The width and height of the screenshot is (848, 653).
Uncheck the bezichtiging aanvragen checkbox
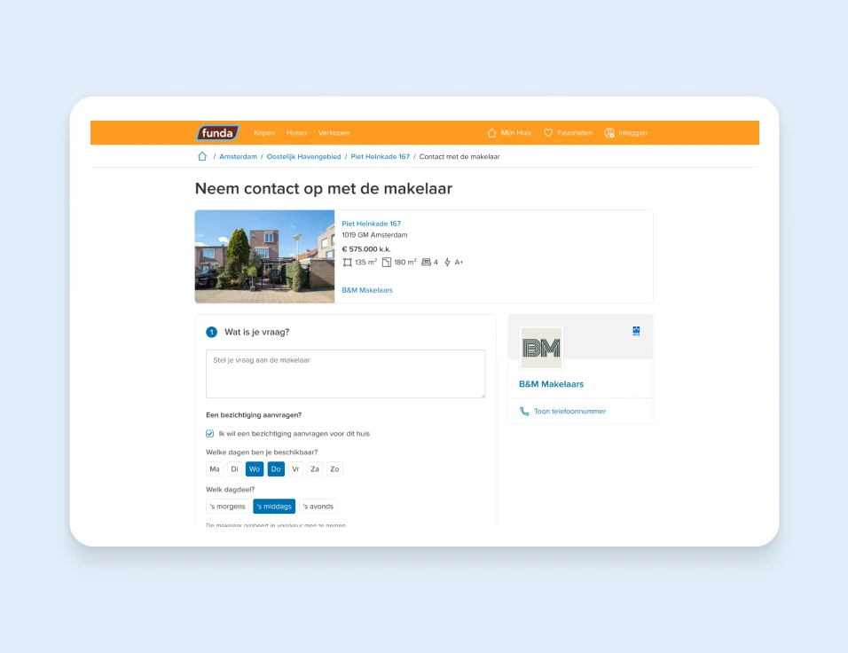[210, 434]
